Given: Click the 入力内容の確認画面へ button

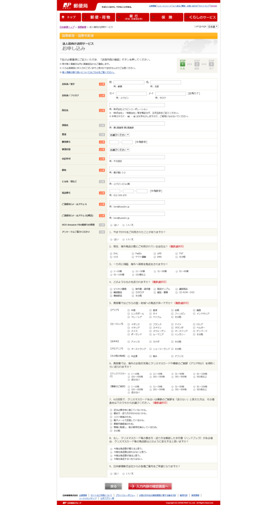Looking at the screenshot, I should tap(150, 486).
